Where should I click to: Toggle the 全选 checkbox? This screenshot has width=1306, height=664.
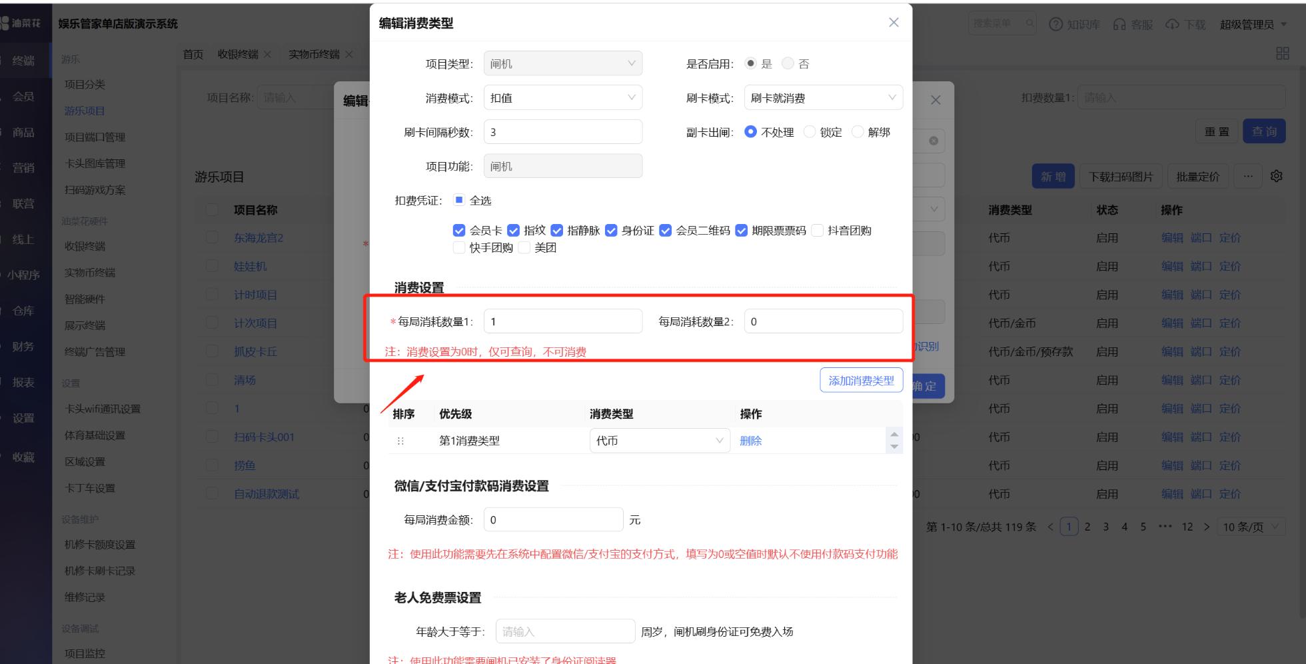coord(459,200)
